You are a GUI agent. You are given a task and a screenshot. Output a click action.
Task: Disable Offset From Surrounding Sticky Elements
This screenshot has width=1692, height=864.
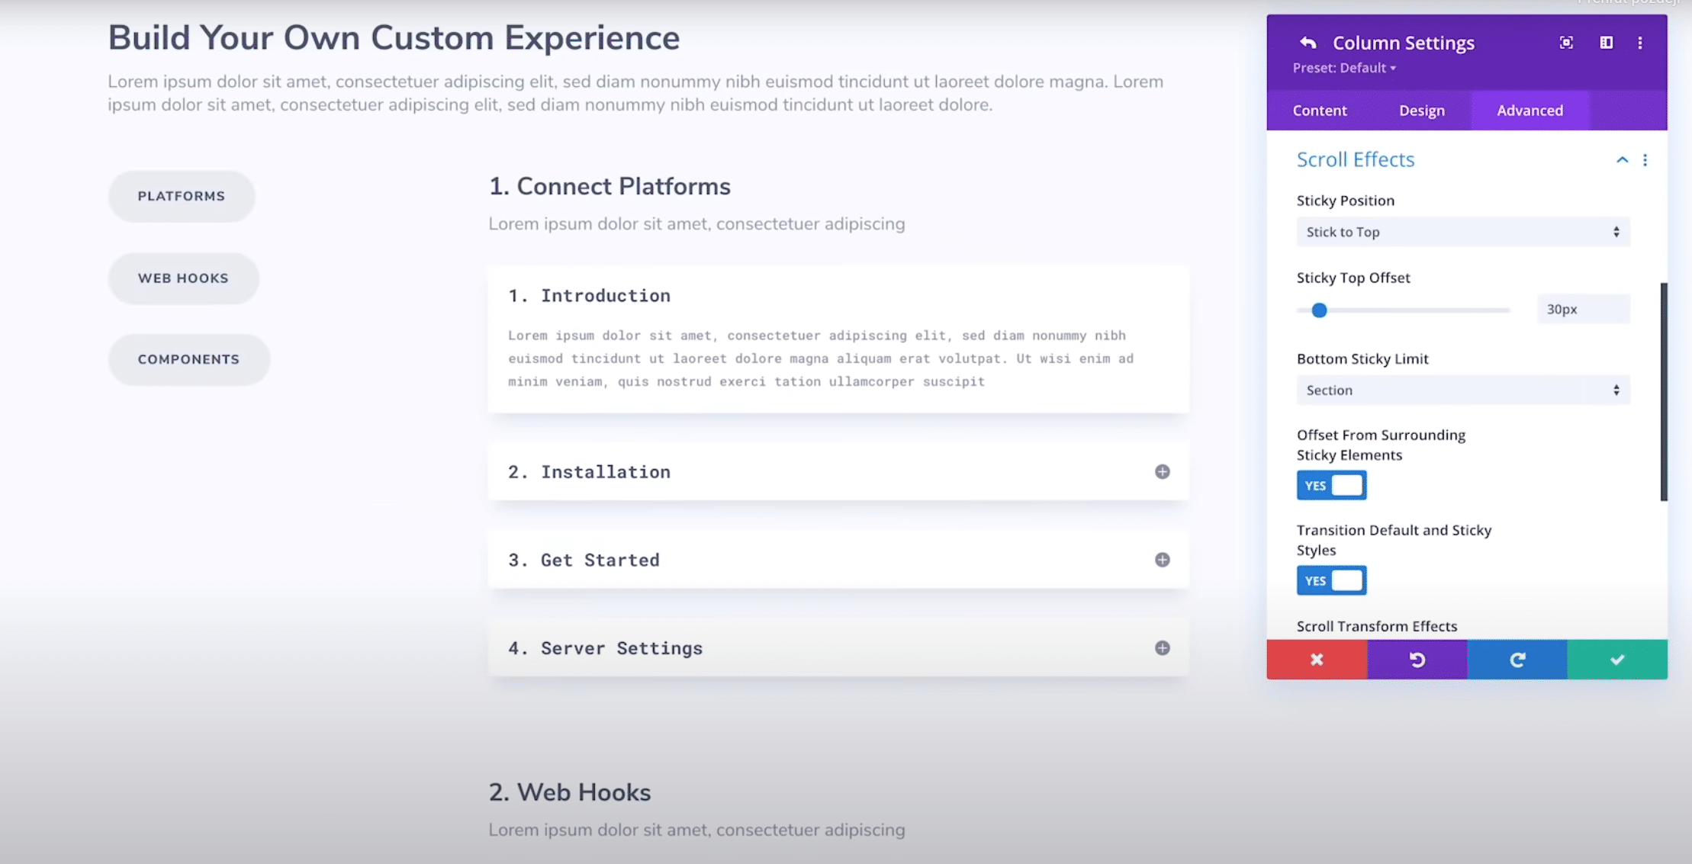point(1330,485)
